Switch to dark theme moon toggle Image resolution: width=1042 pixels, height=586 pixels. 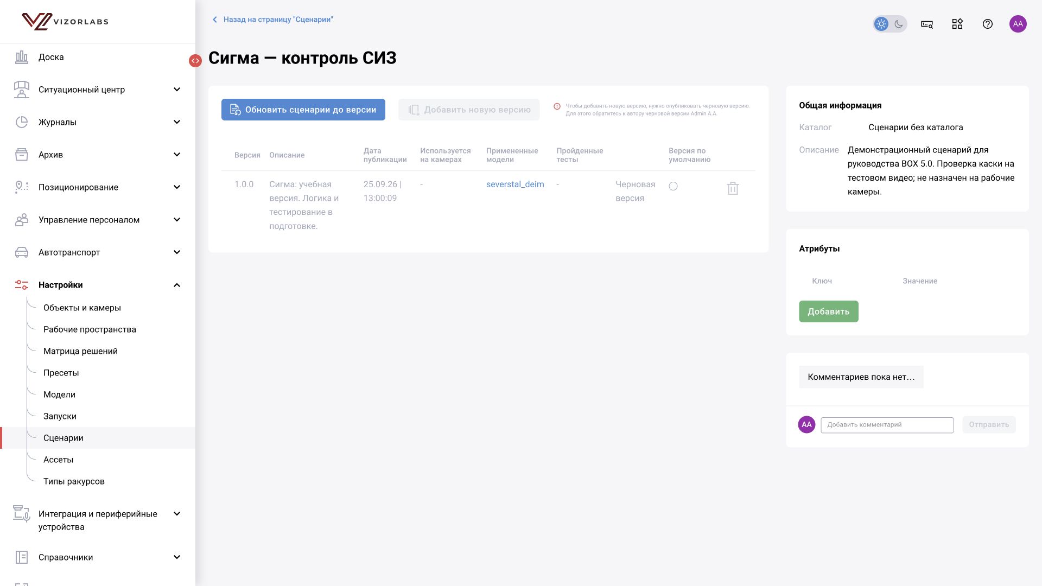click(899, 24)
